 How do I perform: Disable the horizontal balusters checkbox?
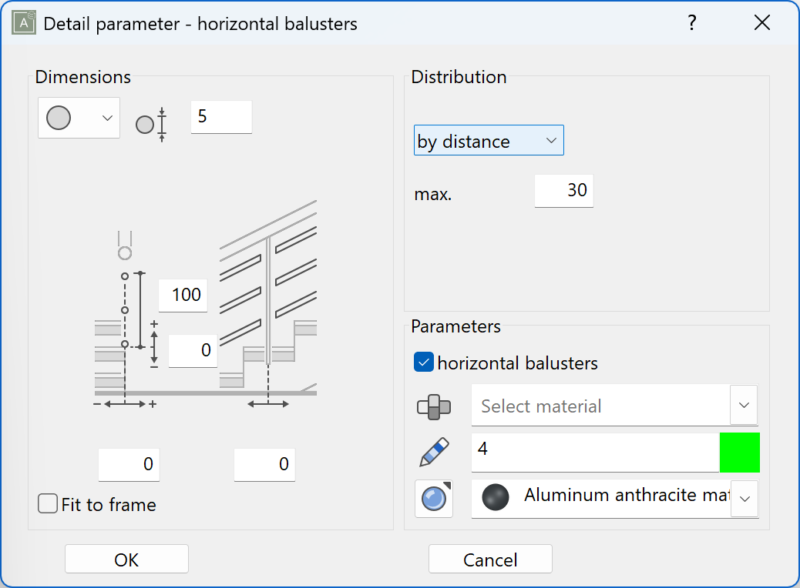pos(422,361)
